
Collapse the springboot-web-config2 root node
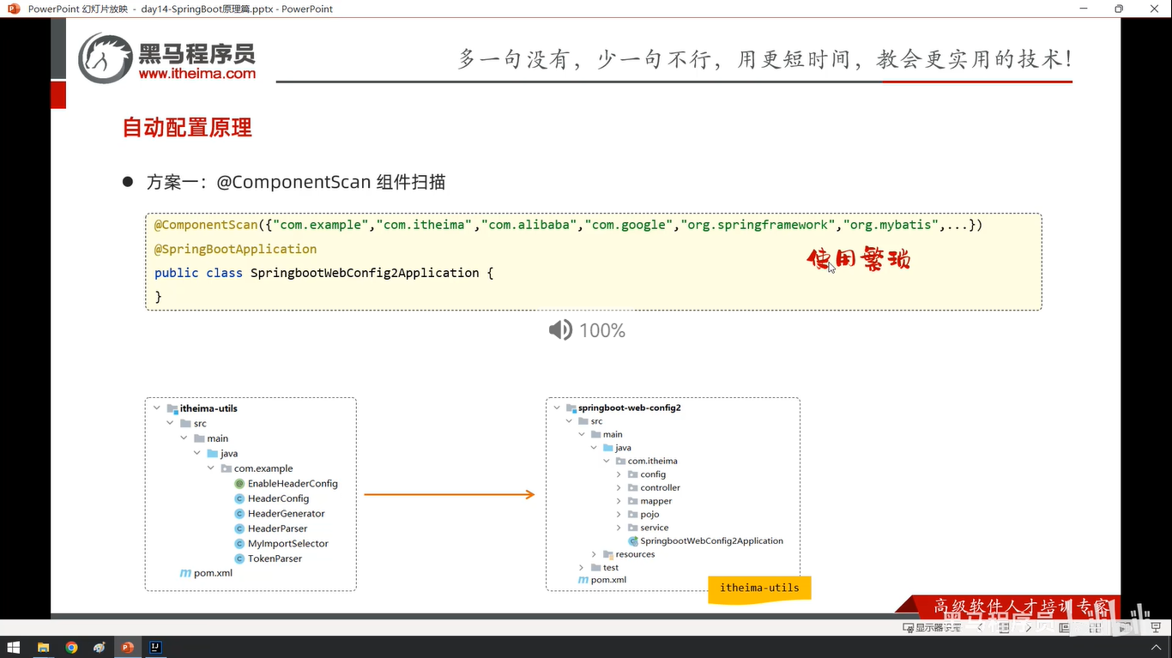coord(557,407)
